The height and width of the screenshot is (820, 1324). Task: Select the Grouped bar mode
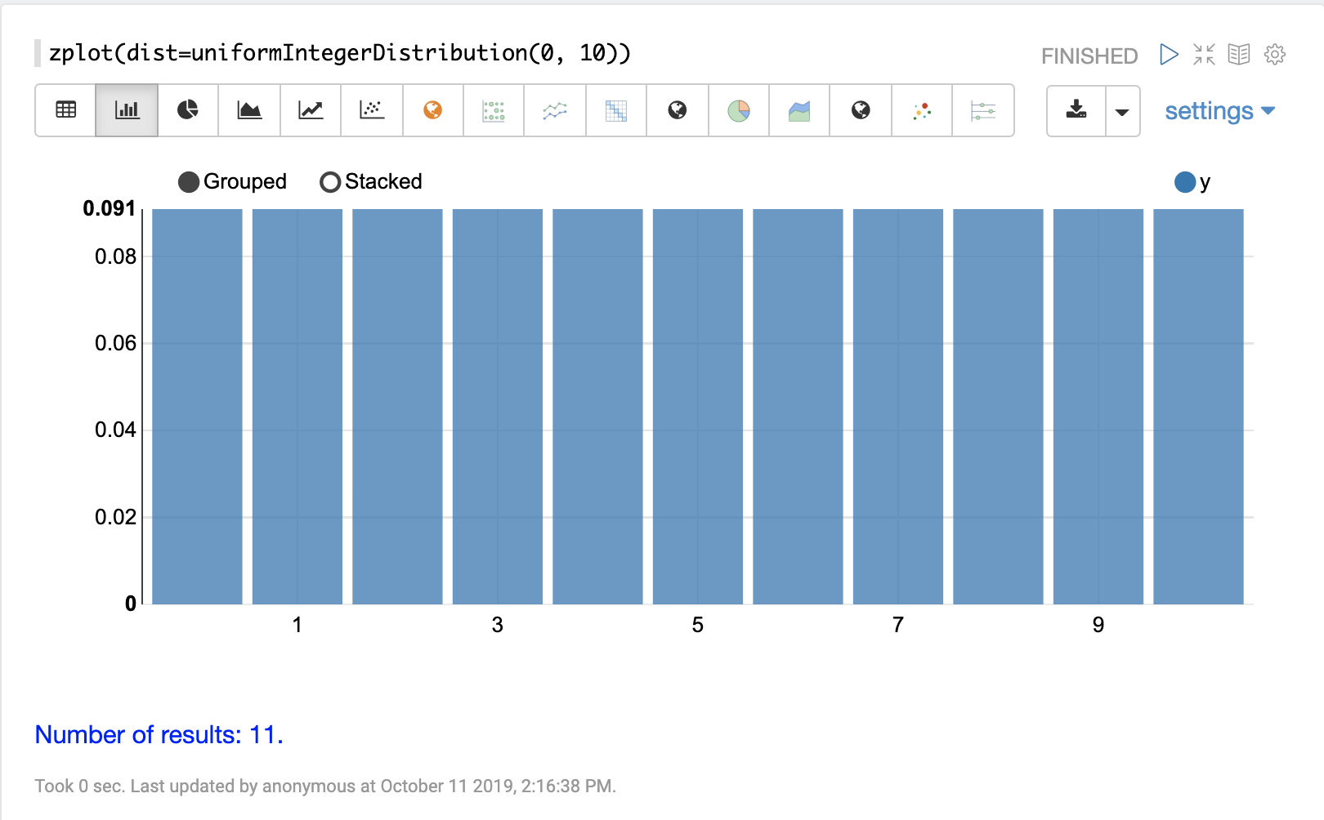(189, 182)
